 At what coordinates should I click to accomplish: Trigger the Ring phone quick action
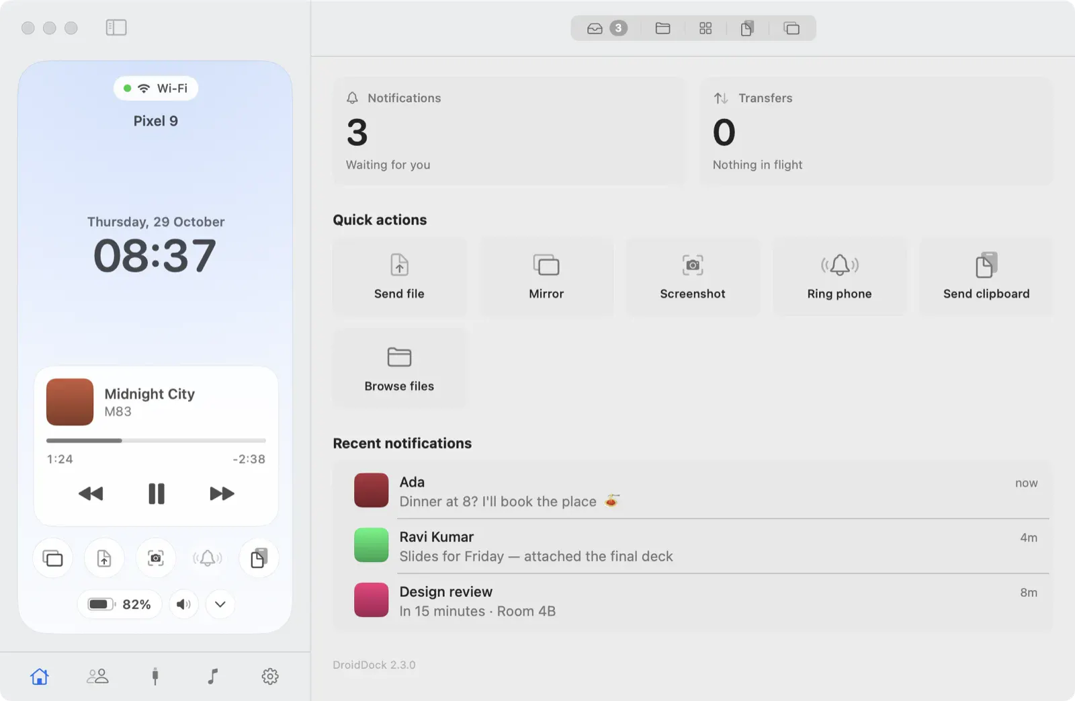pos(840,277)
